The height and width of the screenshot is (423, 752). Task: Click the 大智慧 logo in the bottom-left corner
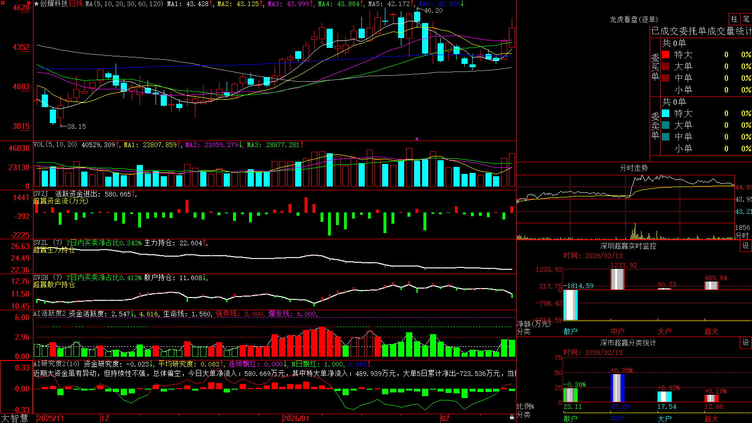point(15,418)
